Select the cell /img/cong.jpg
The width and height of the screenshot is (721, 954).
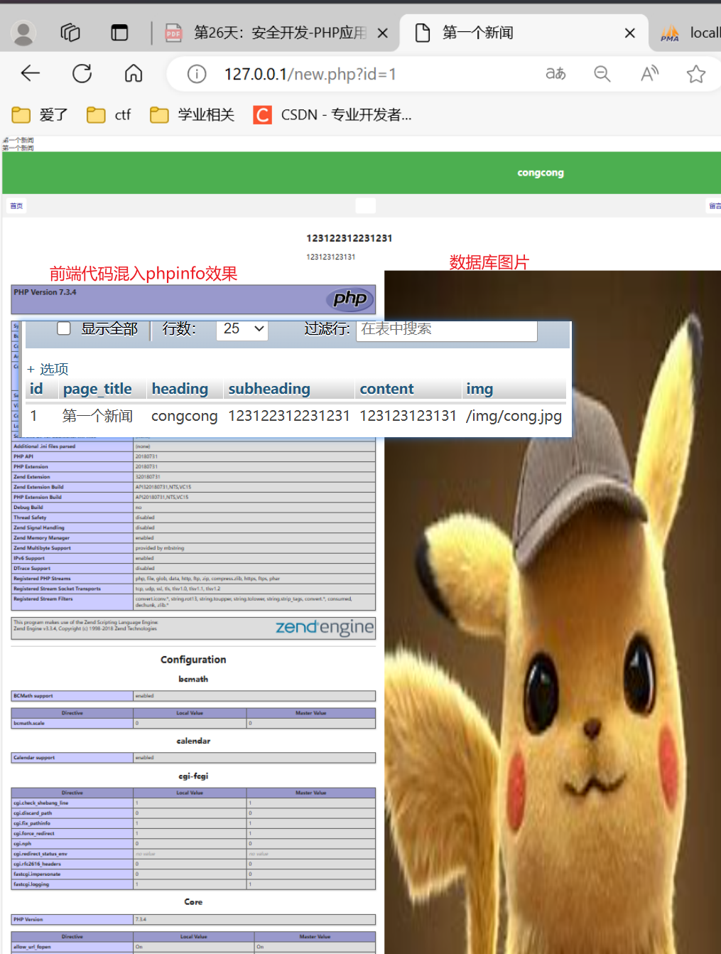(x=514, y=416)
